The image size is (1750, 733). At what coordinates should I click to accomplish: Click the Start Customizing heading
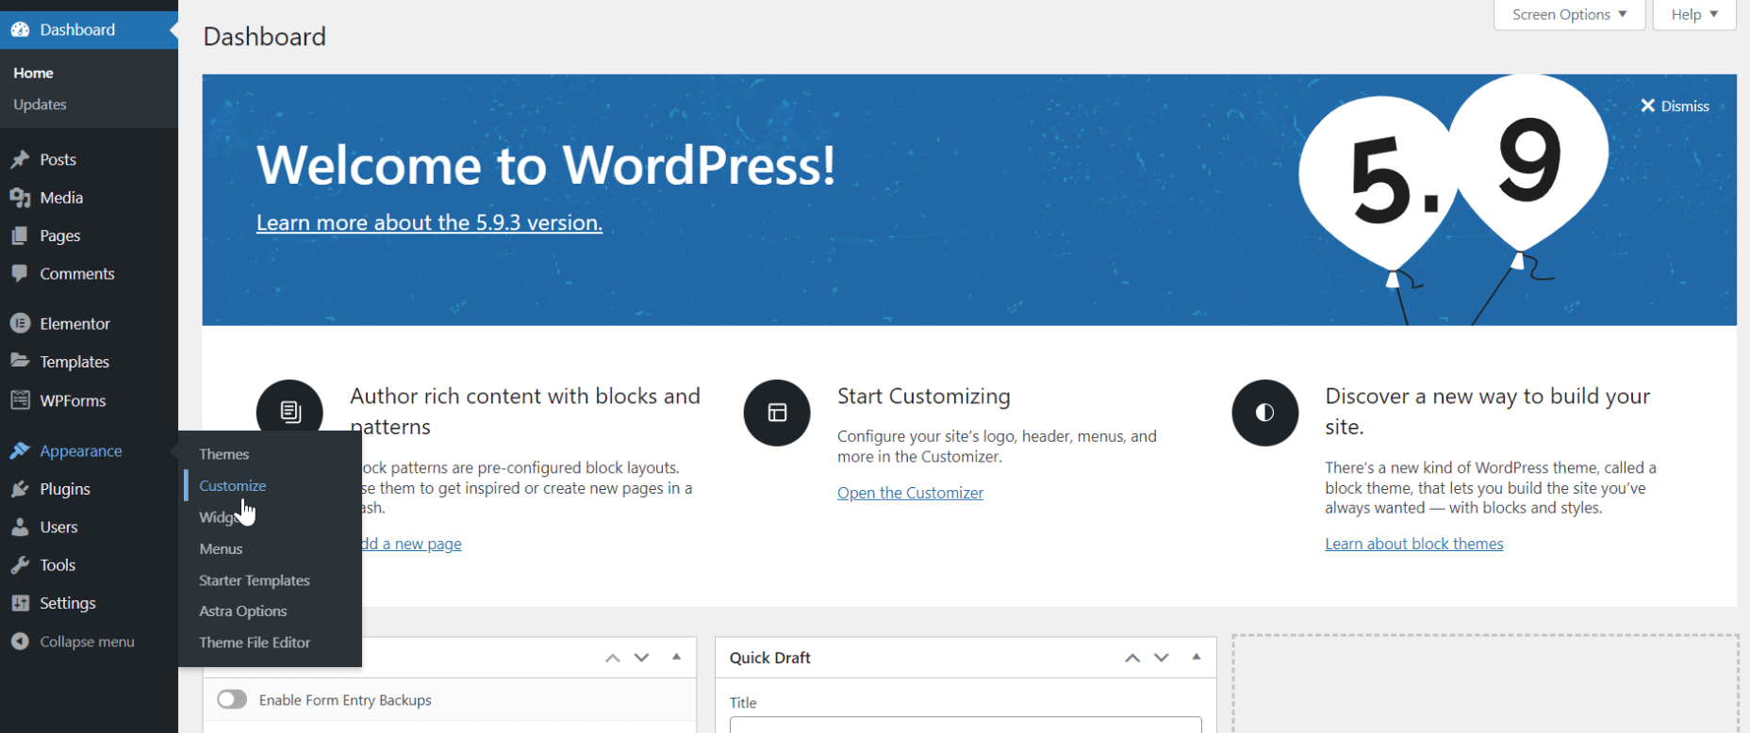(924, 397)
